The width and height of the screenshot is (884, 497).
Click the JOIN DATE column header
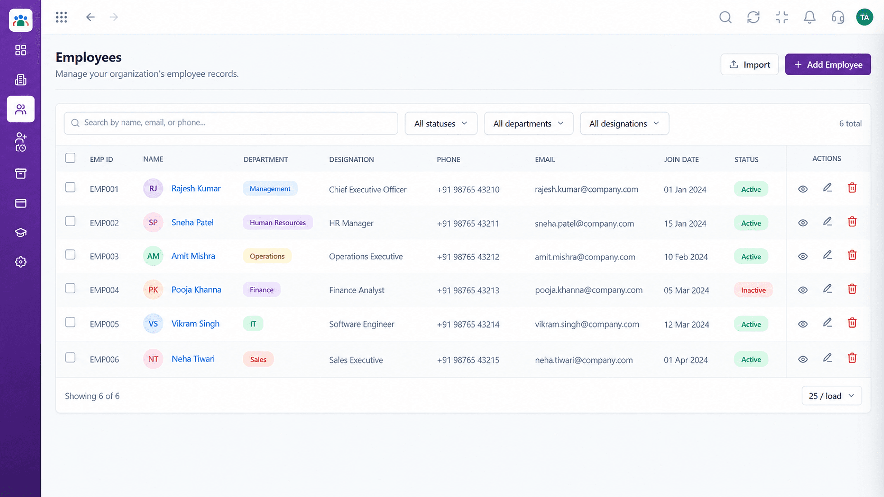click(681, 160)
